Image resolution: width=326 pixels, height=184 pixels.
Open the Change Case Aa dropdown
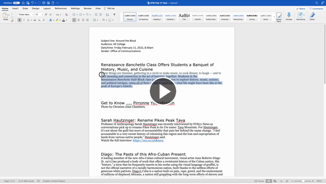pos(59,15)
